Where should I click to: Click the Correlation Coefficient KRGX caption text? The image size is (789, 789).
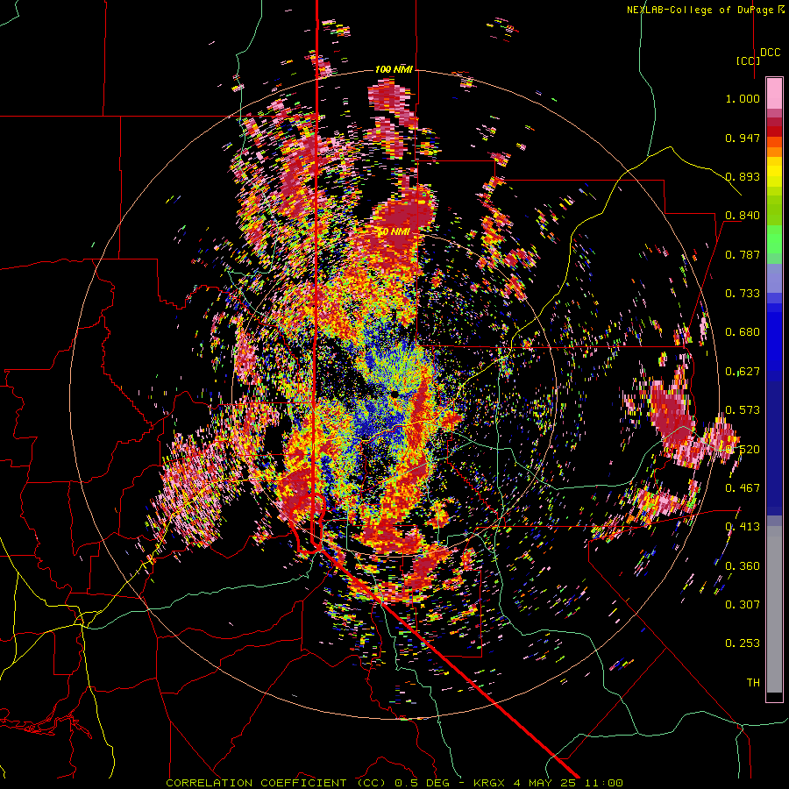pos(394,783)
